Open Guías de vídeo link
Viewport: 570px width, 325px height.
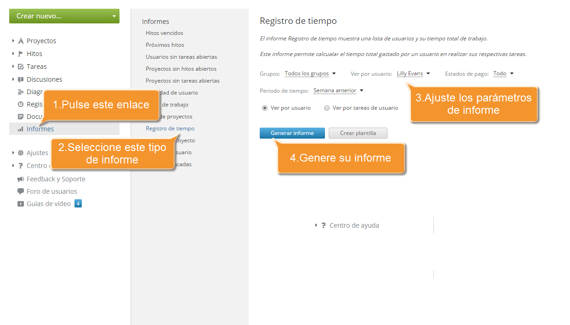(x=49, y=204)
